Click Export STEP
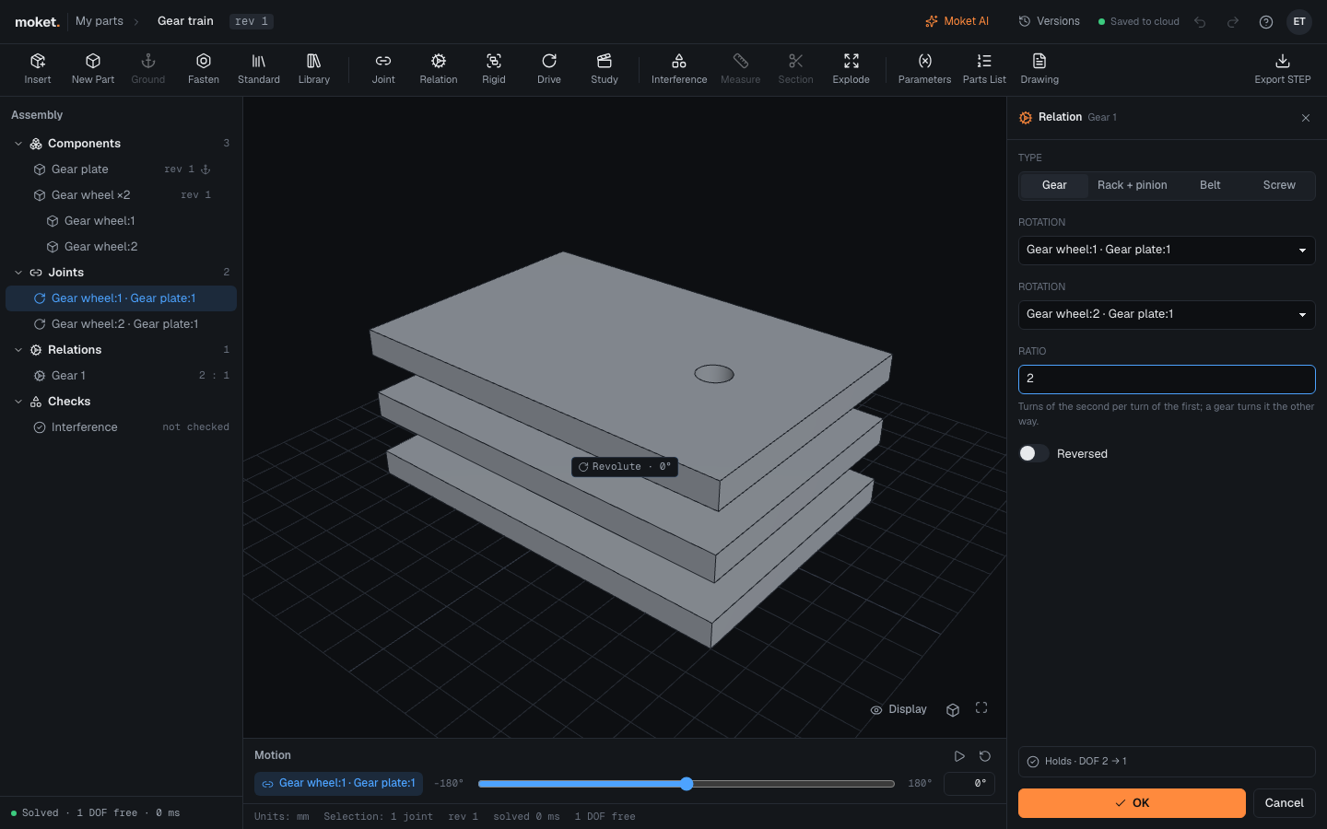This screenshot has height=829, width=1327. point(1283,69)
